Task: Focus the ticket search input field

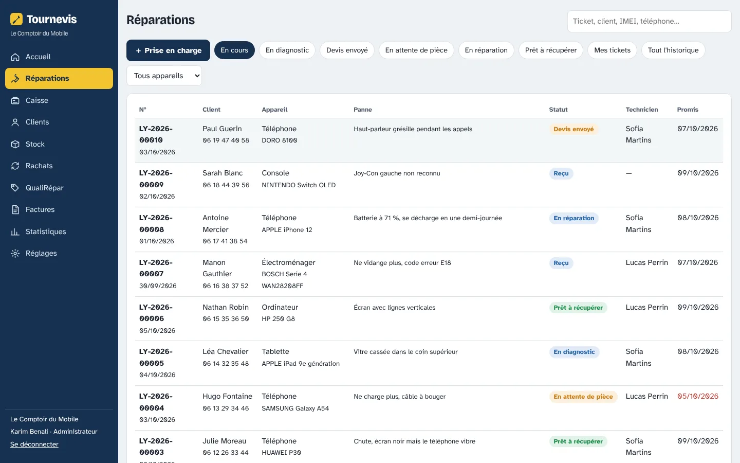Action: 649,21
